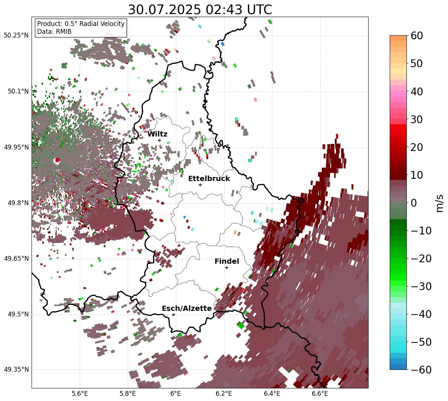Select the Findel city label
This screenshot has height=401, width=448.
(227, 262)
